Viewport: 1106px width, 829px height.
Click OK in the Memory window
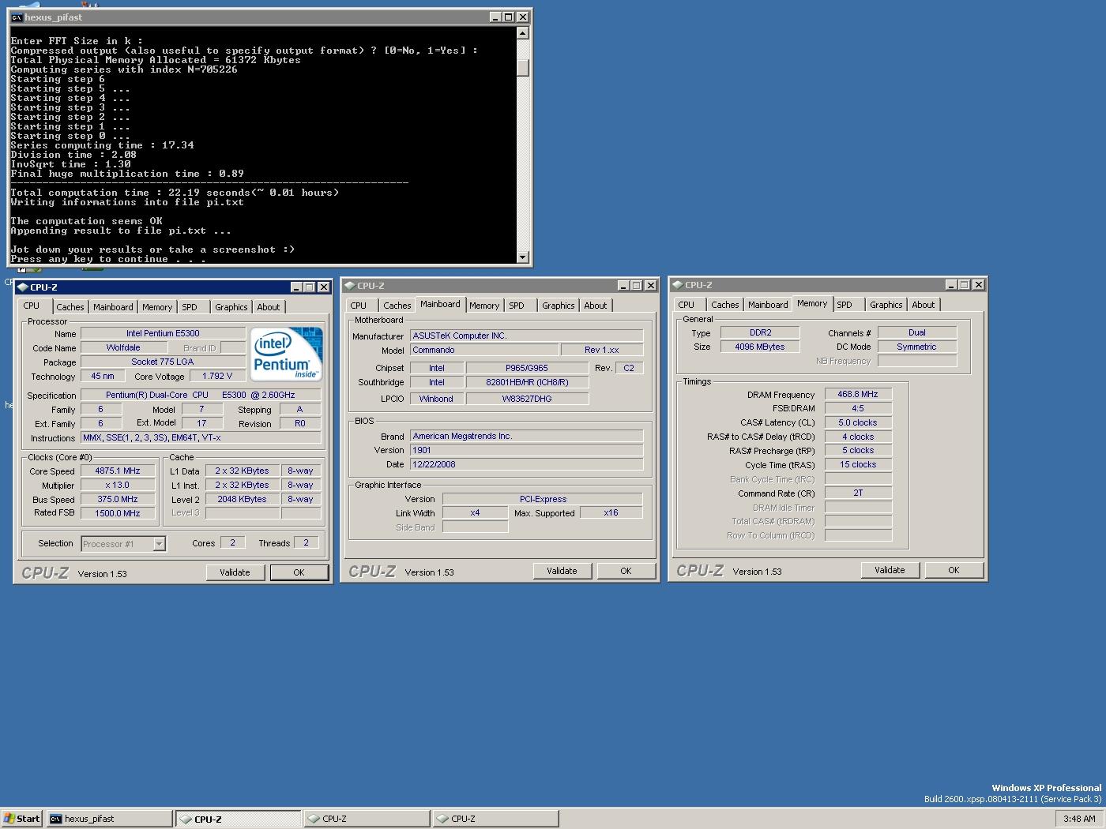(x=954, y=570)
